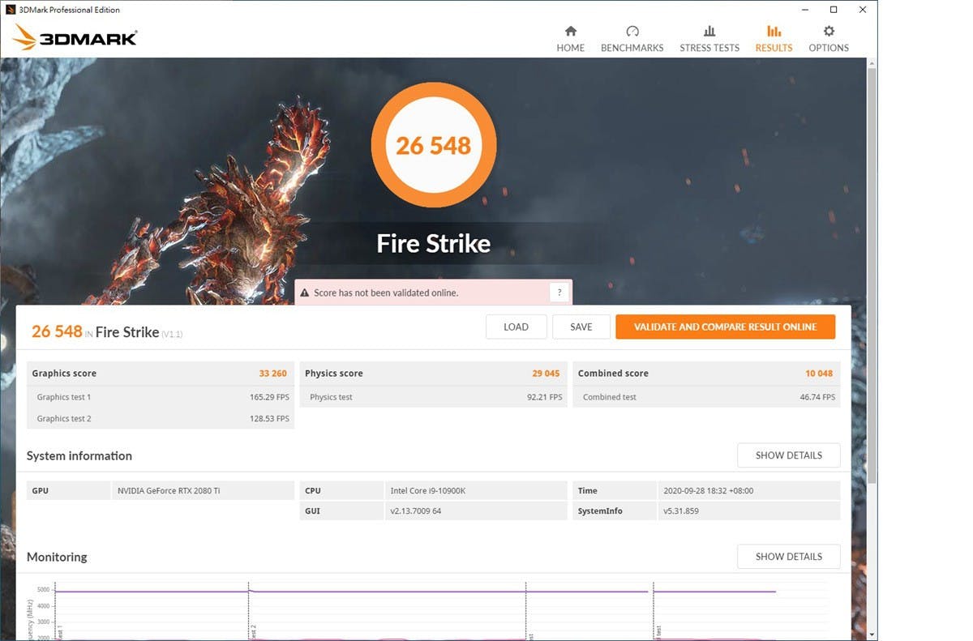Select the Physics test row
Screen dimensions: 973x641
coord(434,397)
